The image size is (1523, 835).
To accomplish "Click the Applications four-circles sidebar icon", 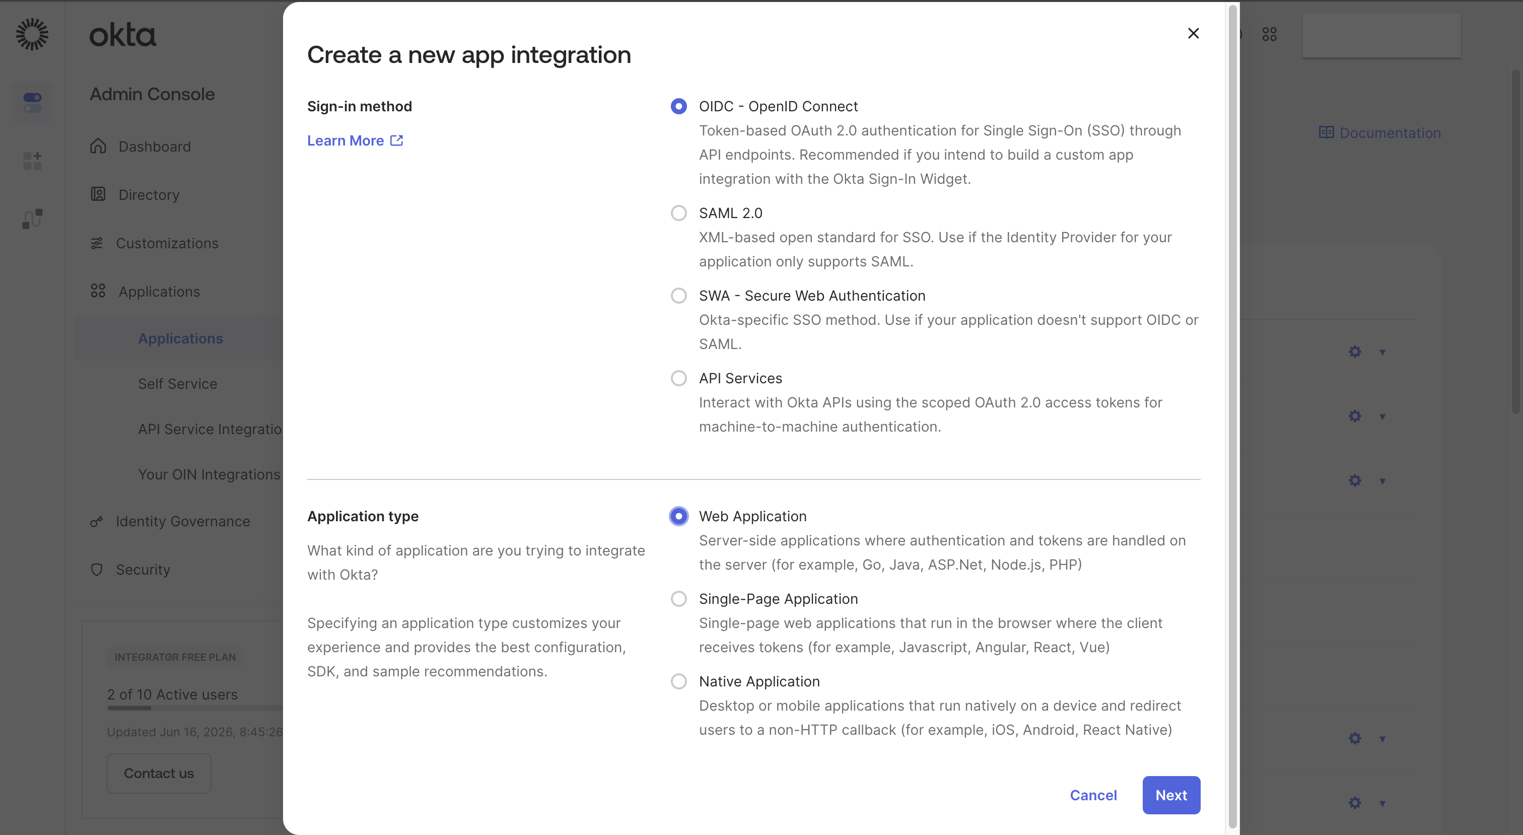I will [x=98, y=291].
